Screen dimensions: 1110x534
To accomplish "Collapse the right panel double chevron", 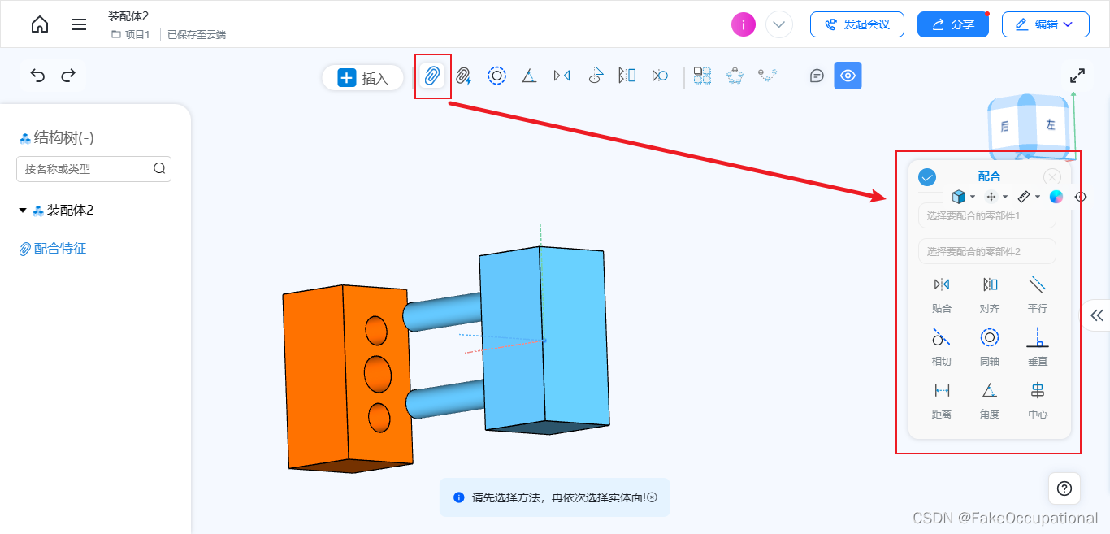I will click(x=1097, y=315).
